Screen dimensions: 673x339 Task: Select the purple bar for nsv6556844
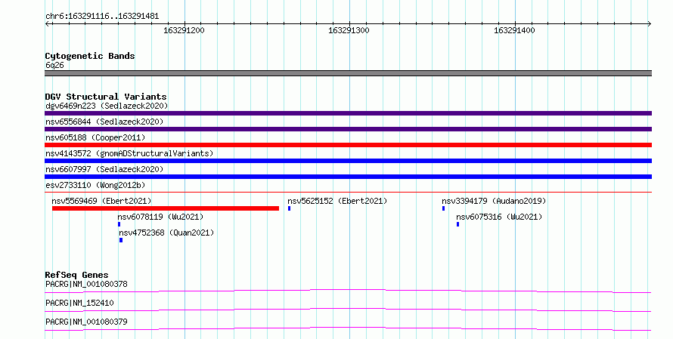tap(348, 129)
